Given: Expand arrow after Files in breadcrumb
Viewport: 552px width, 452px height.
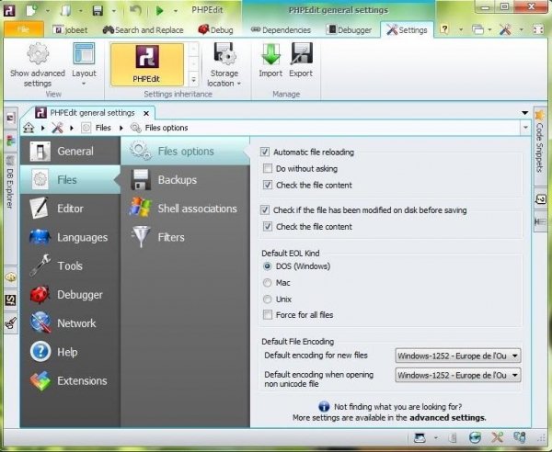Looking at the screenshot, I should [x=121, y=128].
